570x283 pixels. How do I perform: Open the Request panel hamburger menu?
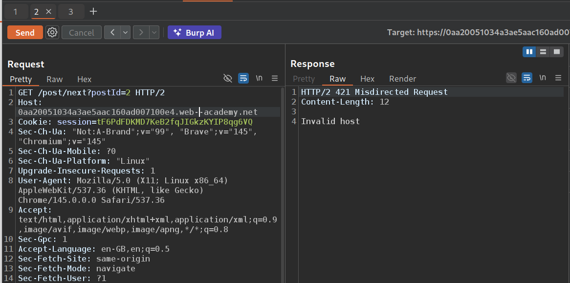[x=275, y=78]
